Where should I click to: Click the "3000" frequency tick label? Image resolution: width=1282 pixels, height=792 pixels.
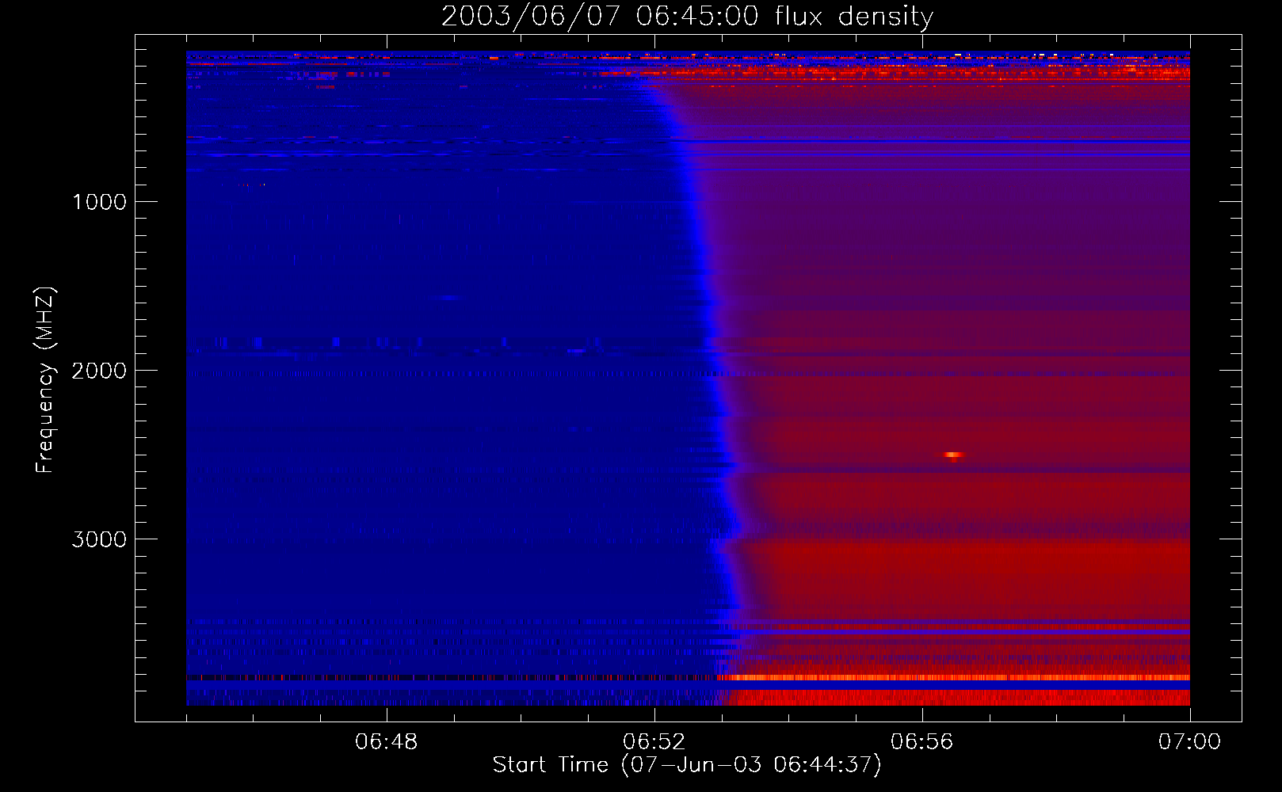[99, 539]
